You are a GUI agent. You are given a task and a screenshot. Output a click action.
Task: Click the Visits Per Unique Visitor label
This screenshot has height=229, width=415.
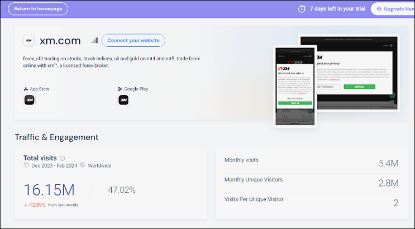(x=254, y=199)
